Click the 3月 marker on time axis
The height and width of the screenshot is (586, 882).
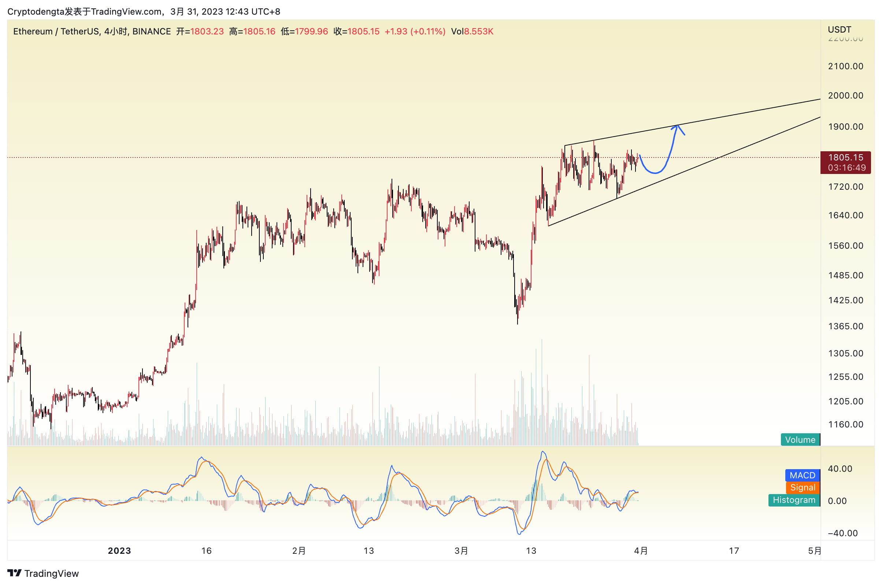(461, 550)
